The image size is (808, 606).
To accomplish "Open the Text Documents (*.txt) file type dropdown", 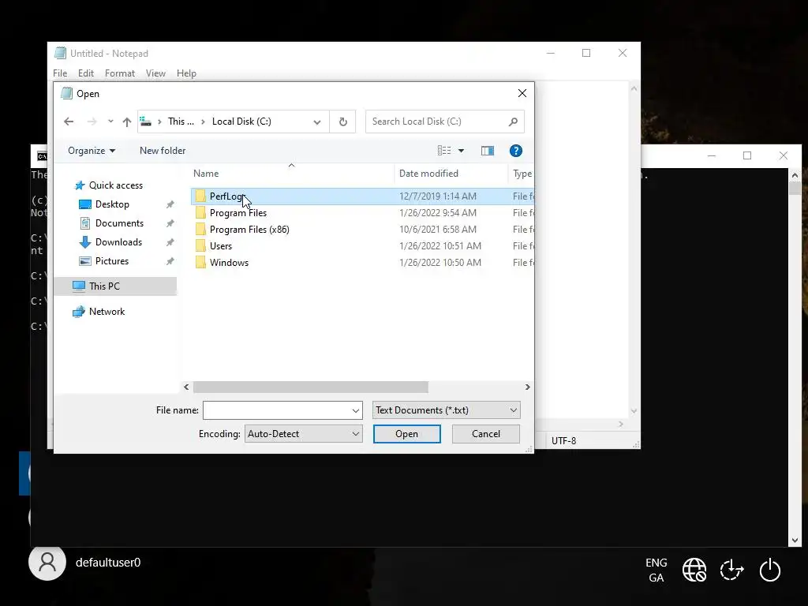I will 447,410.
